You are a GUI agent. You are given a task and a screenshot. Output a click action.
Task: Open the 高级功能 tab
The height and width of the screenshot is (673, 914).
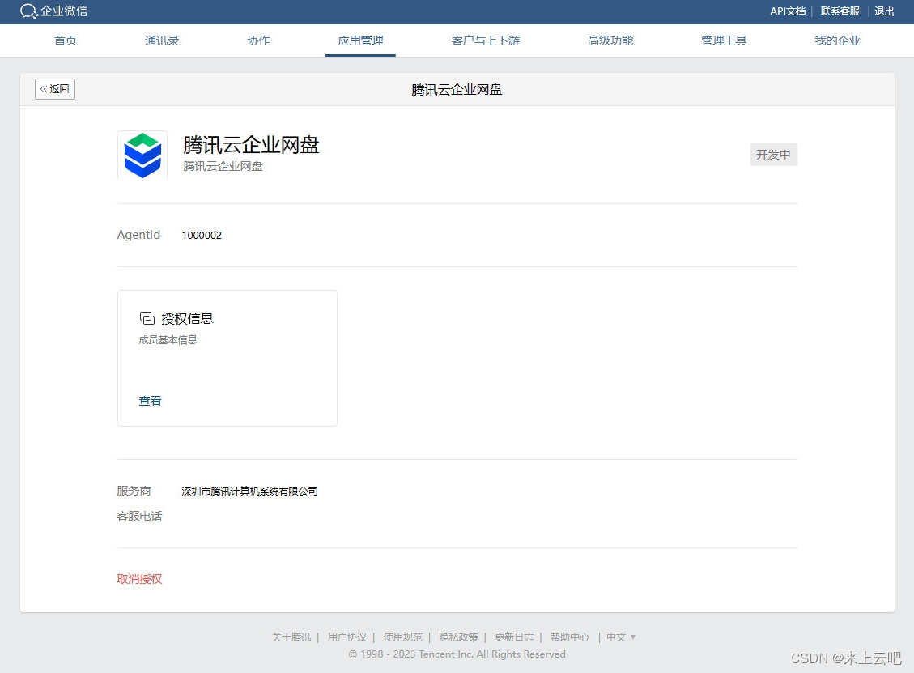click(610, 40)
